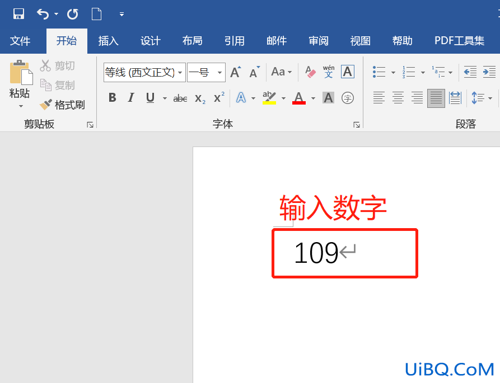Open the 剪贴板 dialog launcher
Viewport: 500px width, 383px height.
(x=90, y=125)
